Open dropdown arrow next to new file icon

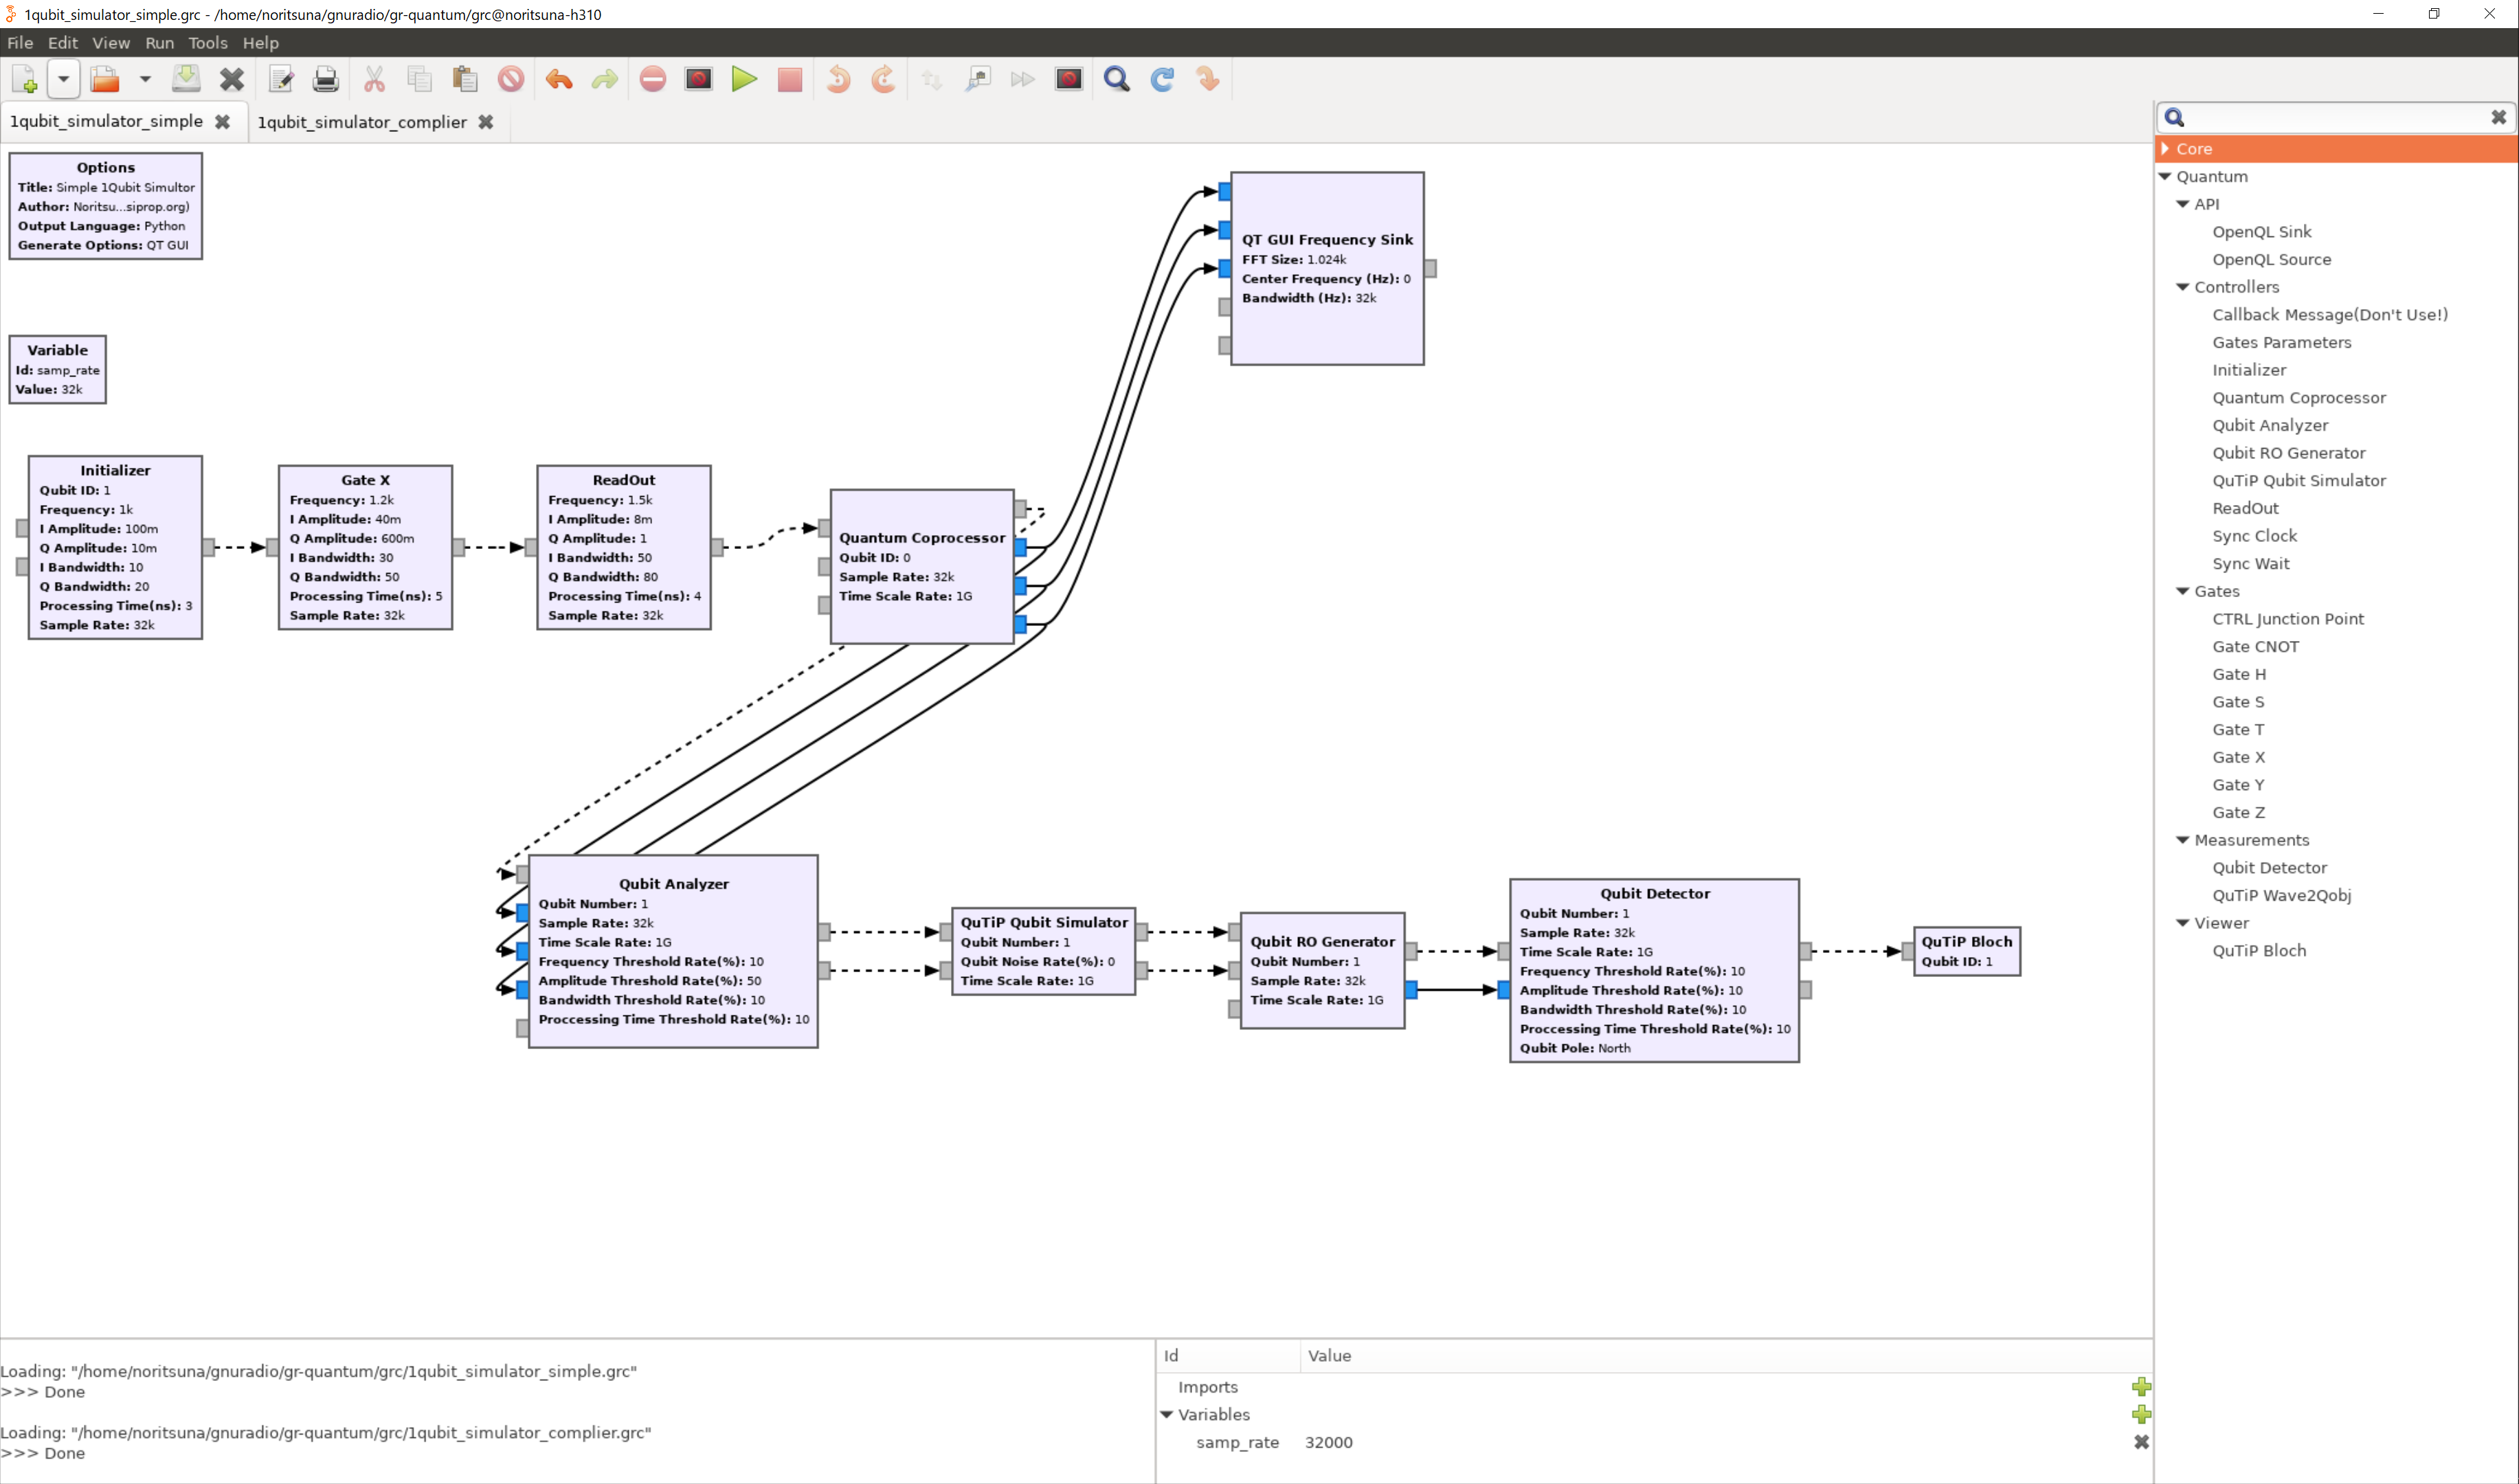click(63, 79)
